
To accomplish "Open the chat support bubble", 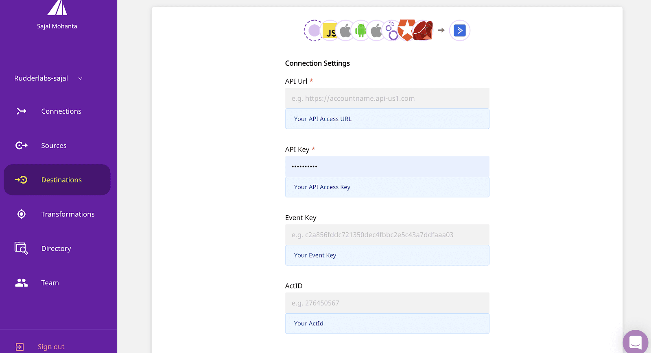I will (x=635, y=342).
